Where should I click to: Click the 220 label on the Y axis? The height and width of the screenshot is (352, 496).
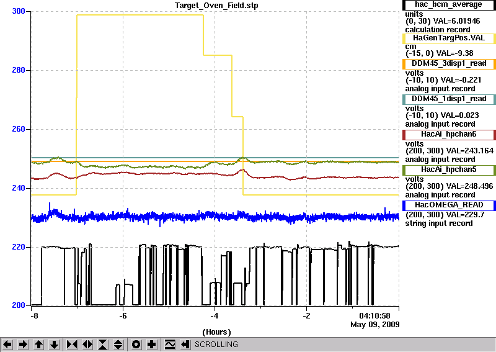point(19,247)
